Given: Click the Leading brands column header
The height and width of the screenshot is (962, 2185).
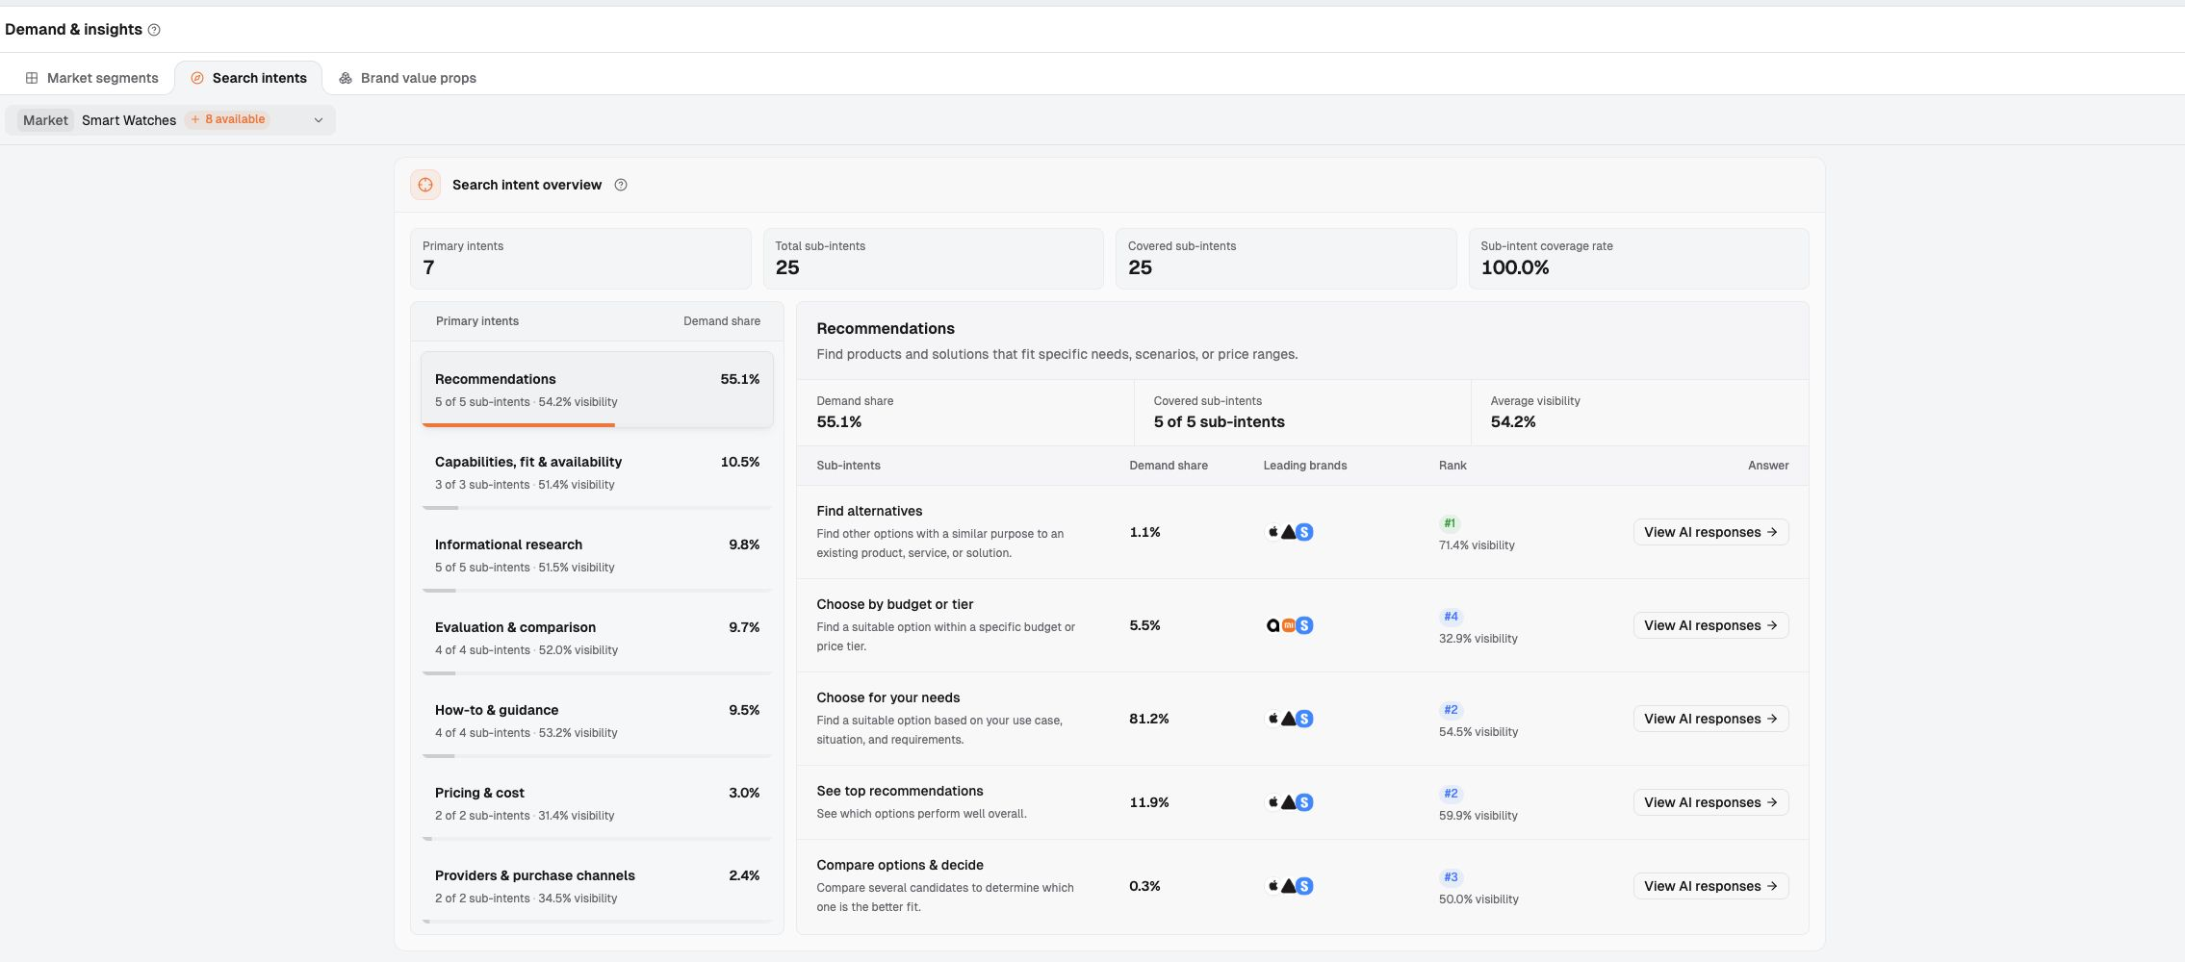Looking at the screenshot, I should tap(1304, 466).
